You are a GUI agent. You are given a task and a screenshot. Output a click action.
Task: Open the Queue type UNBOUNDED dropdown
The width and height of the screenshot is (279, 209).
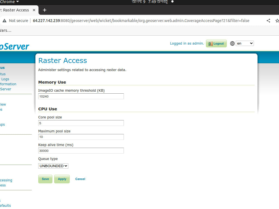[53, 166]
